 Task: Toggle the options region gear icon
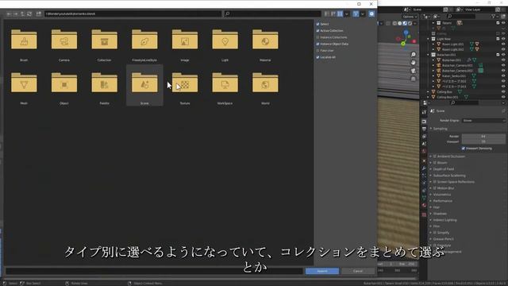(x=371, y=14)
